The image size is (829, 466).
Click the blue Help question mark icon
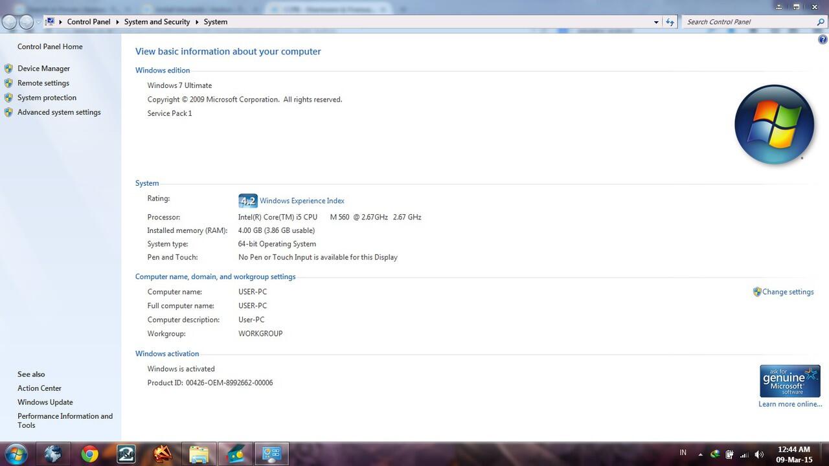(x=823, y=40)
